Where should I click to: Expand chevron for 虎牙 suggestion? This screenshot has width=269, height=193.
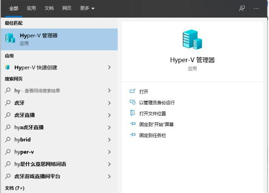coord(109,103)
